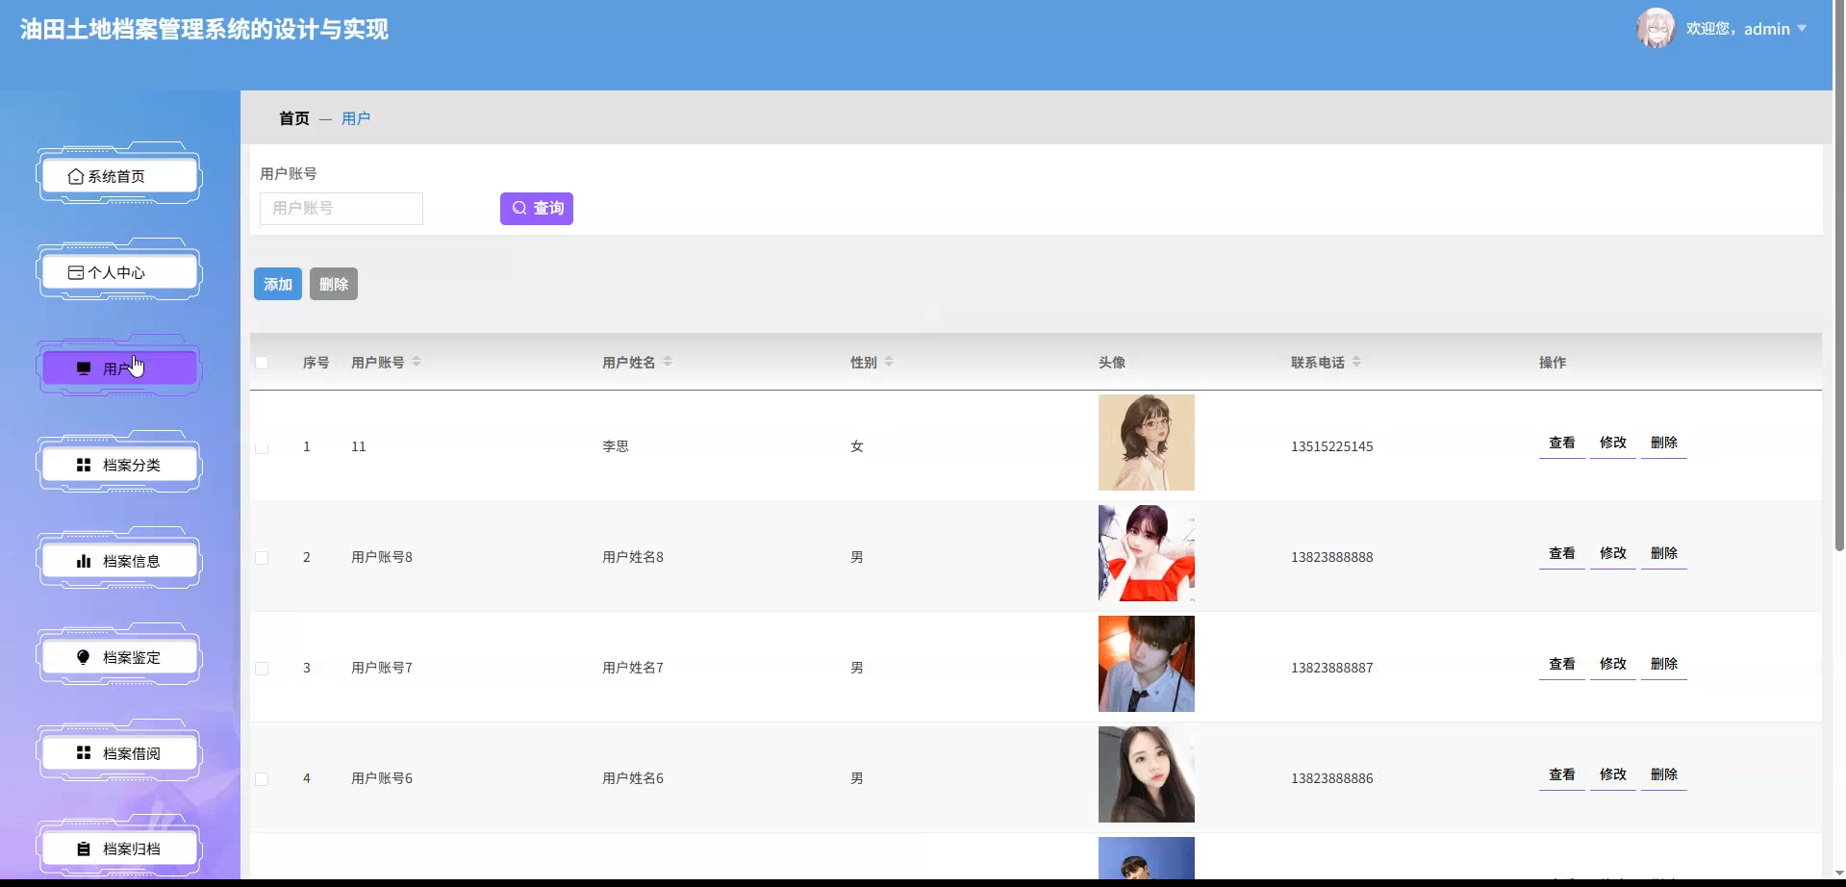The height and width of the screenshot is (887, 1846).
Task: Open 个人中心 menu item
Action: coord(119,272)
